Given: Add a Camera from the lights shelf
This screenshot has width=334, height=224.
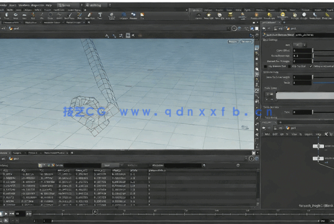Looking at the screenshot, I should (x=199, y=16).
